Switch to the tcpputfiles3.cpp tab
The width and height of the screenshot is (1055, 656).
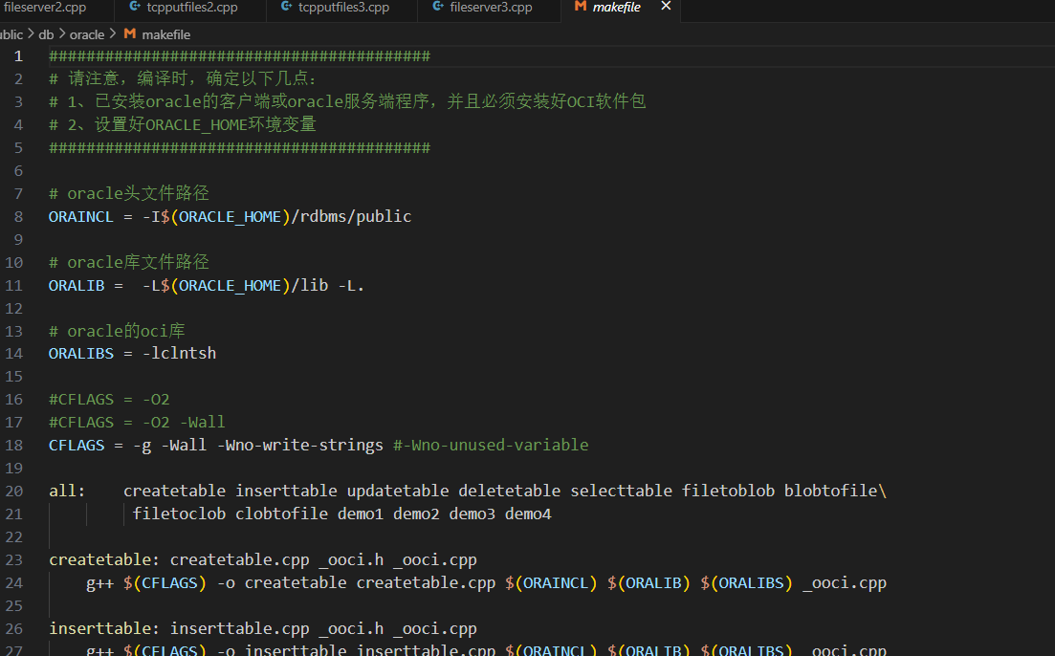[341, 8]
